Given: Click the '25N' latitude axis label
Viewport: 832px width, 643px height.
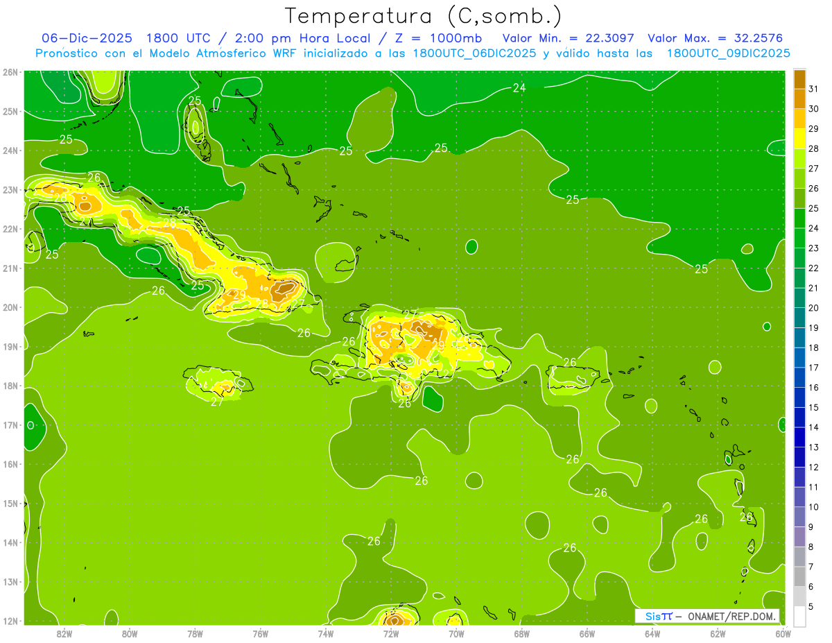Looking at the screenshot, I should (x=10, y=111).
